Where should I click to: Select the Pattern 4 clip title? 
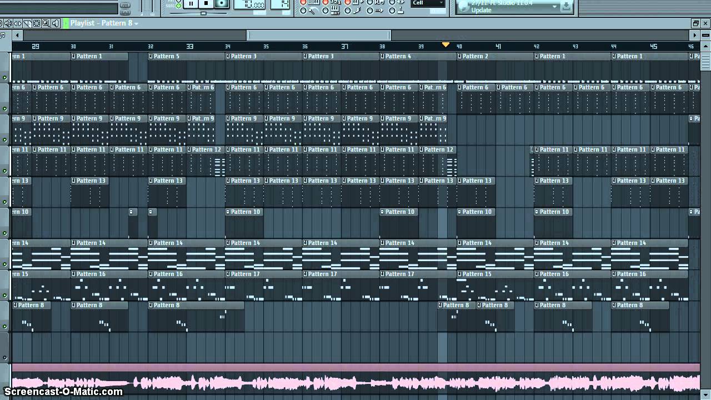click(398, 56)
